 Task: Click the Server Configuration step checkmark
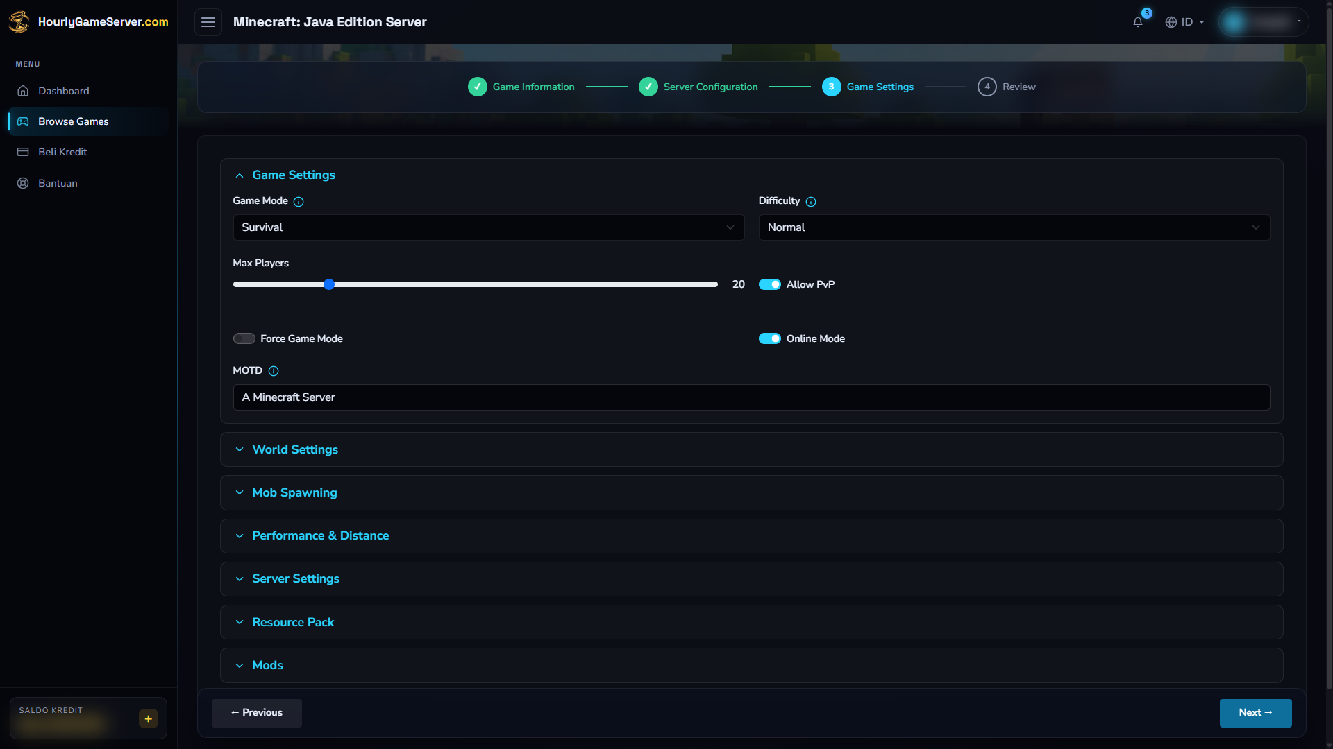coord(648,87)
